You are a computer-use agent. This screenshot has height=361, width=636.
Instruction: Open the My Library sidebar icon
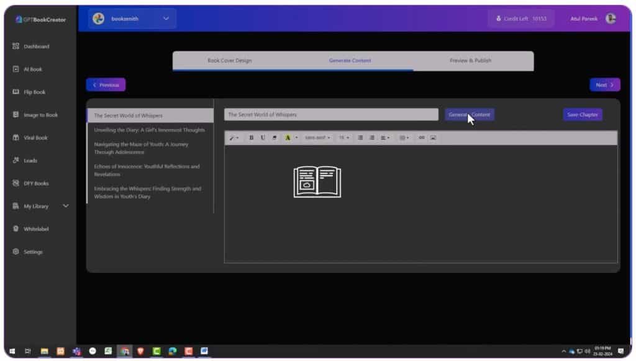(x=16, y=206)
